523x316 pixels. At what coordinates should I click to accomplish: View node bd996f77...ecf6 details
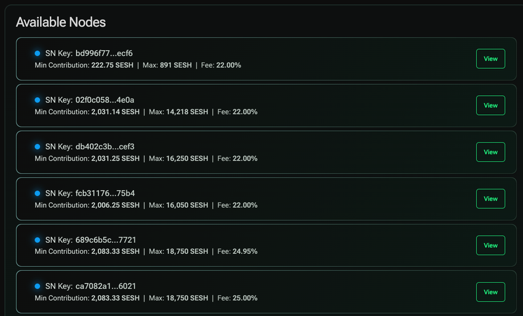pos(490,58)
